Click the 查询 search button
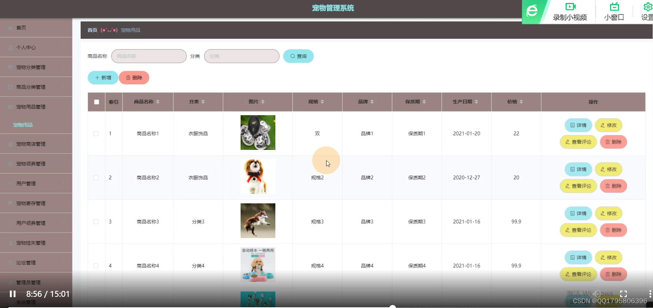 298,56
